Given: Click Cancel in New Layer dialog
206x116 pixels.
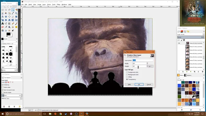Looking at the screenshot, I should coord(149,84).
